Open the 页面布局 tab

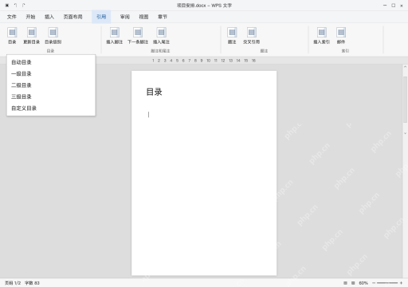coord(73,17)
